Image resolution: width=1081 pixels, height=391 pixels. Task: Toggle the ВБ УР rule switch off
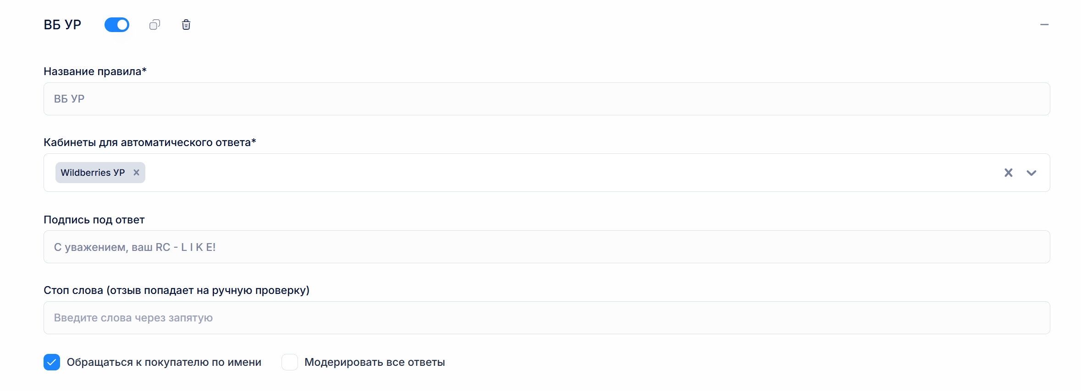click(117, 25)
